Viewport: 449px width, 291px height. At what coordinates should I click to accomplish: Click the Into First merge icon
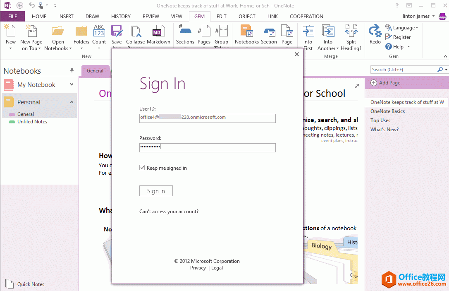point(308,35)
